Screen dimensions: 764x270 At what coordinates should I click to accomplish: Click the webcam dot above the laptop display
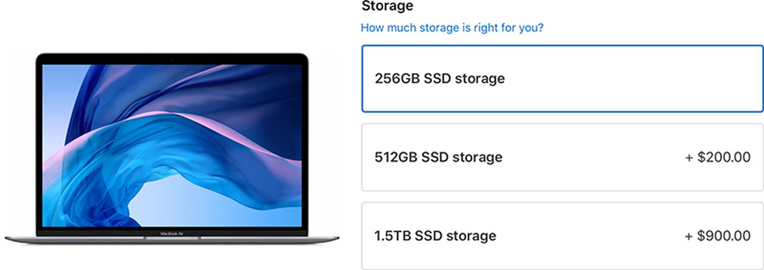tap(172, 60)
